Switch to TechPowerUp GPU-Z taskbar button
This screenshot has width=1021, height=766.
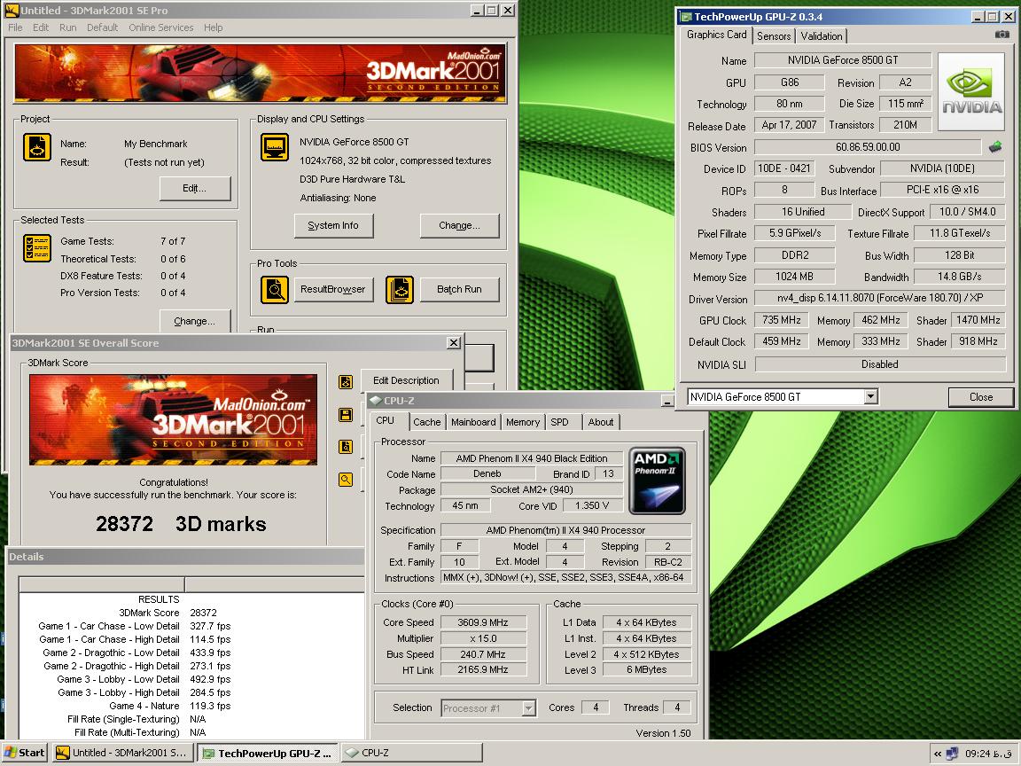[x=268, y=753]
